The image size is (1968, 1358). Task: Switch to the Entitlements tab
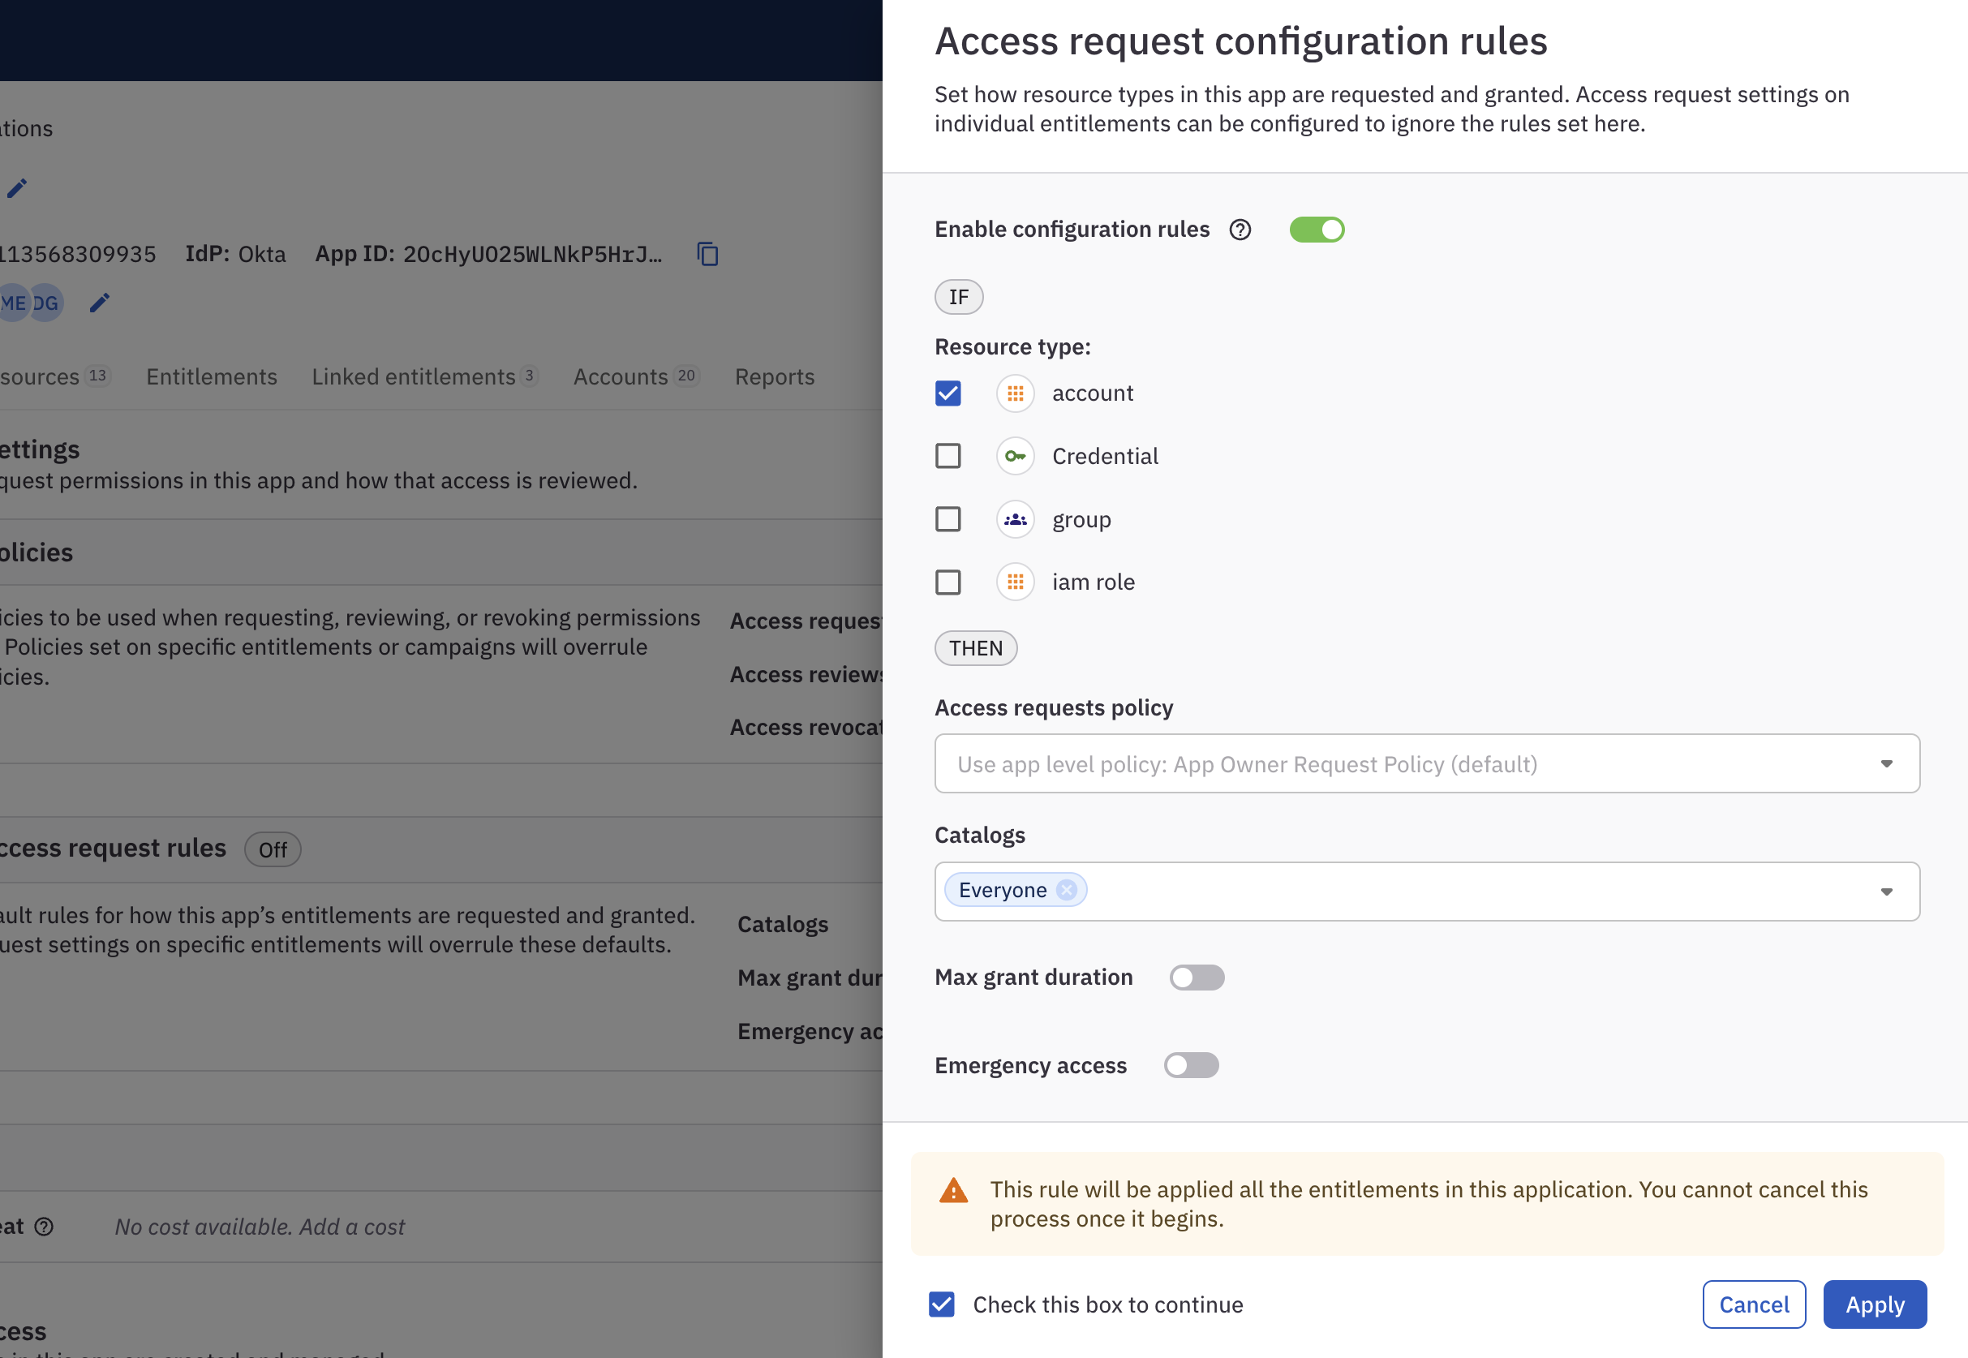[x=211, y=376]
